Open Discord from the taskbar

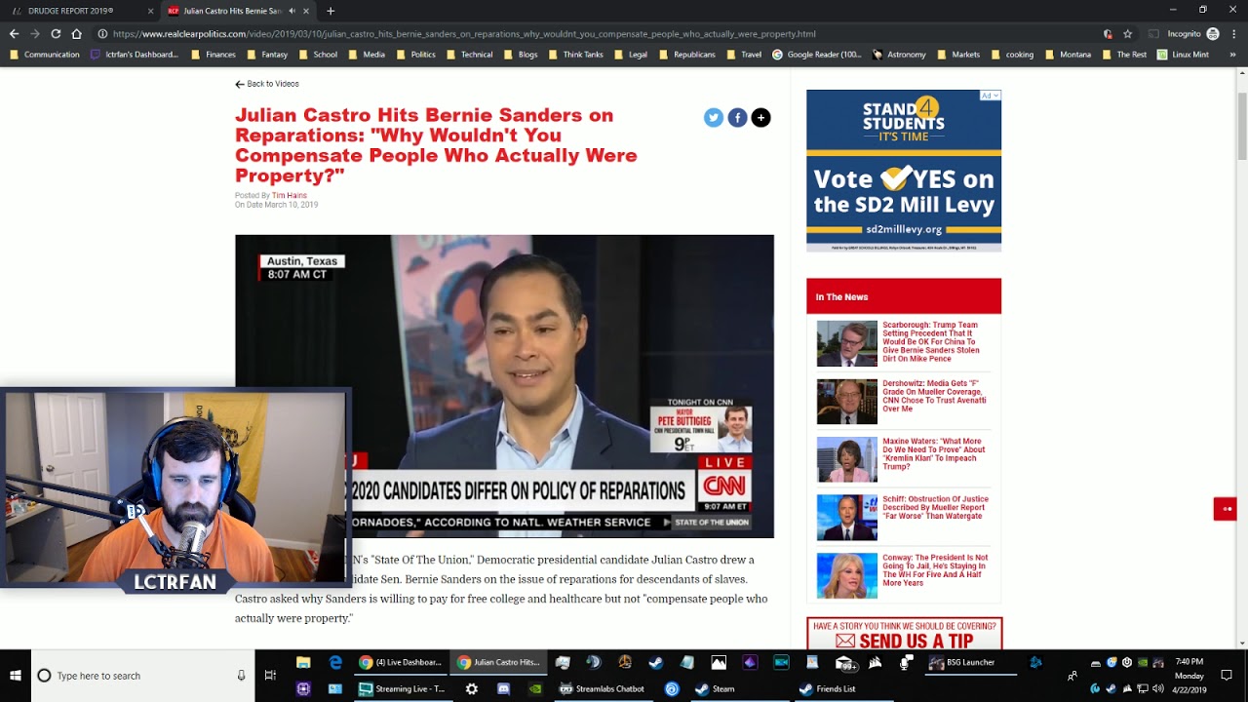[503, 688]
